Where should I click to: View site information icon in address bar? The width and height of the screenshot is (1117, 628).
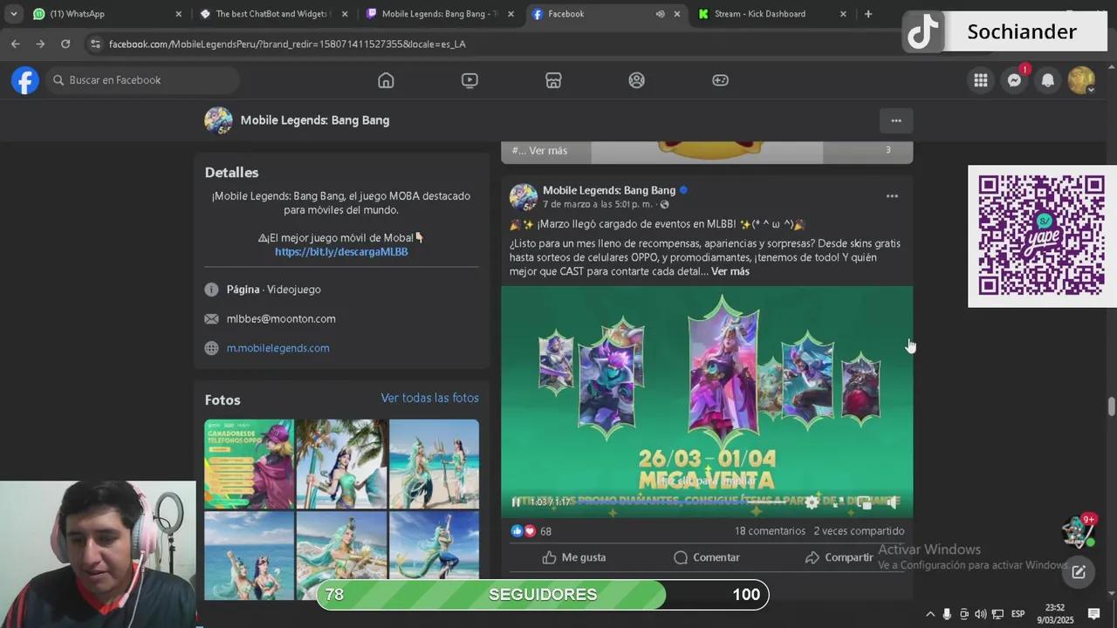pyautogui.click(x=95, y=44)
